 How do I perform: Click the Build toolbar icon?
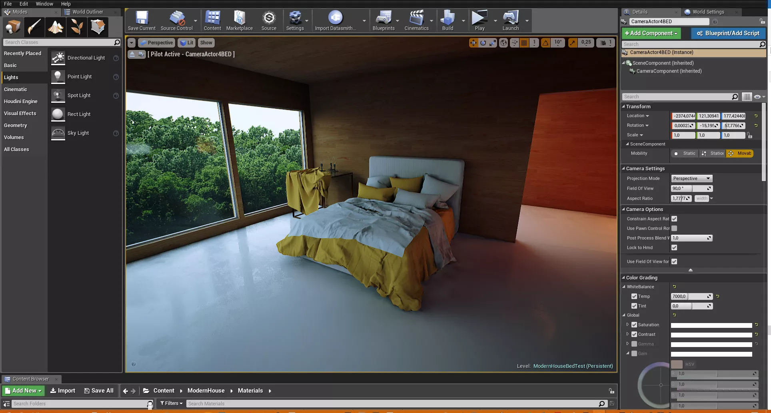[447, 21]
